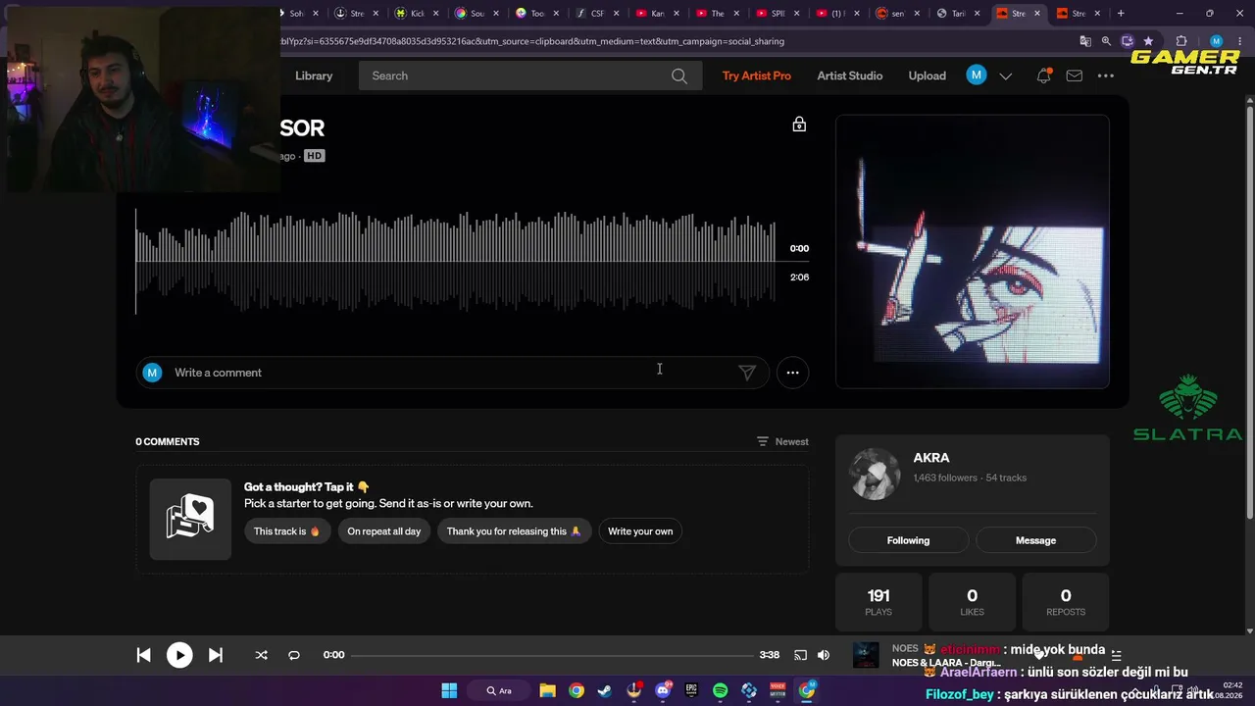
Task: Play the current track
Action: (179, 655)
